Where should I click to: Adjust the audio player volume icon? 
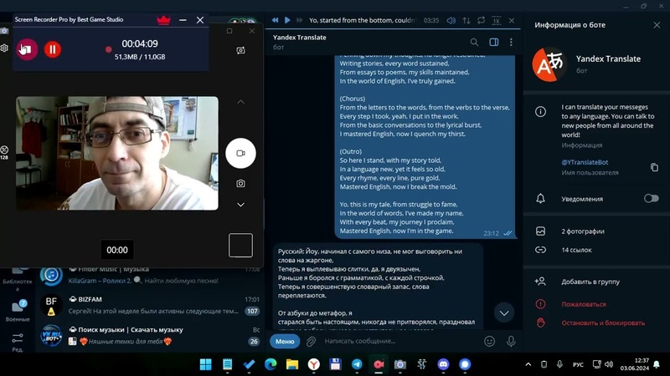point(451,20)
